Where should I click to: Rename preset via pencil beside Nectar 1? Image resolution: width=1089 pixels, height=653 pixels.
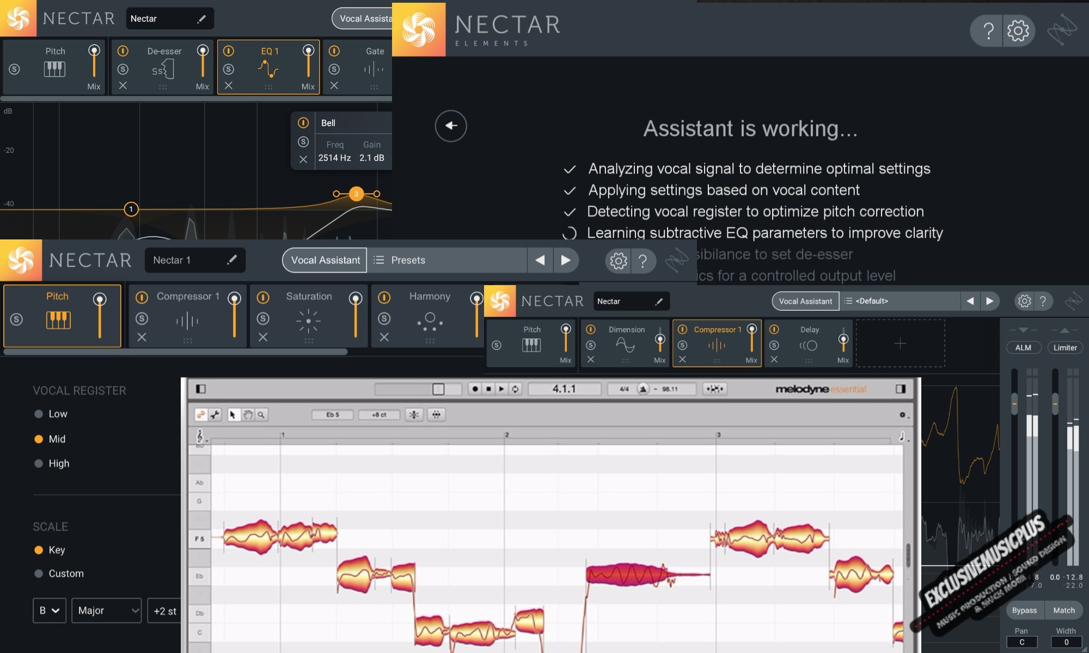(x=232, y=260)
